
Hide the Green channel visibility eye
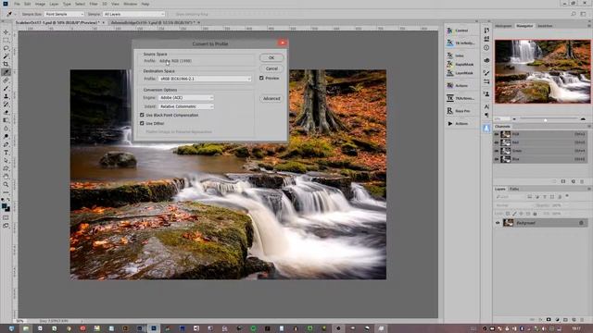(497, 151)
